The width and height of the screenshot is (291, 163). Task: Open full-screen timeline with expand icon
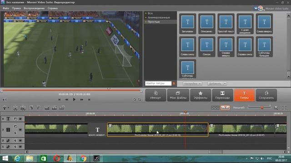pos(284,108)
